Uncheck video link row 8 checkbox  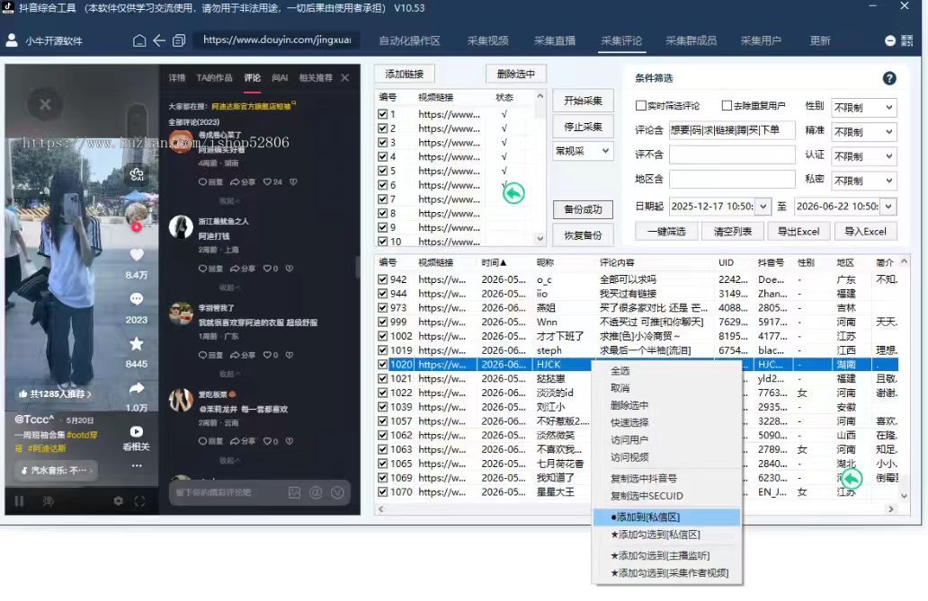coord(382,214)
